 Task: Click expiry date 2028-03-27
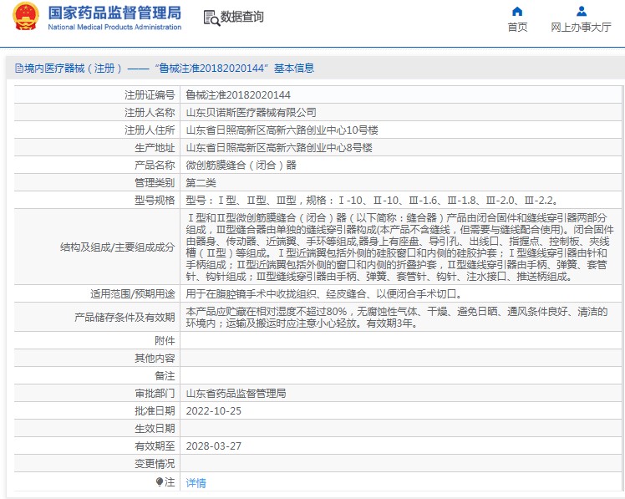click(214, 446)
